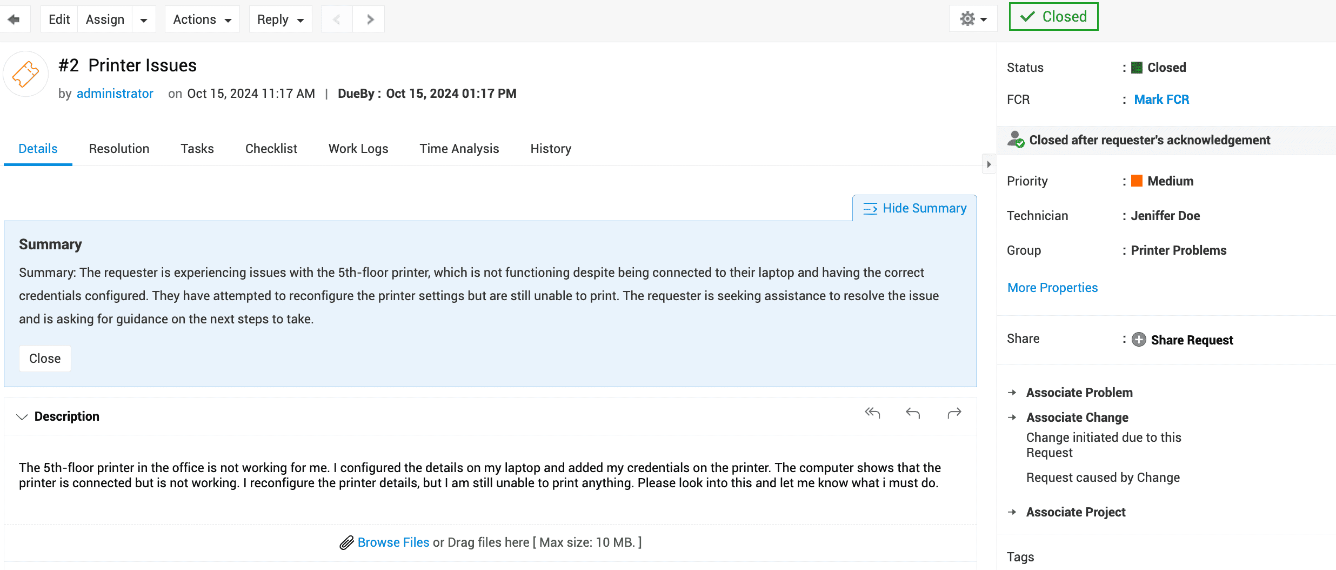Click the orange ticket request icon

pos(25,74)
